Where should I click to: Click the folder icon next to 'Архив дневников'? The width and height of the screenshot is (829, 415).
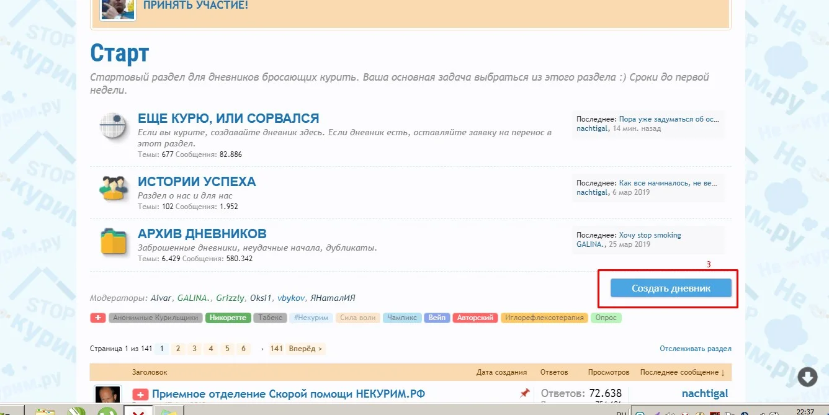click(113, 242)
